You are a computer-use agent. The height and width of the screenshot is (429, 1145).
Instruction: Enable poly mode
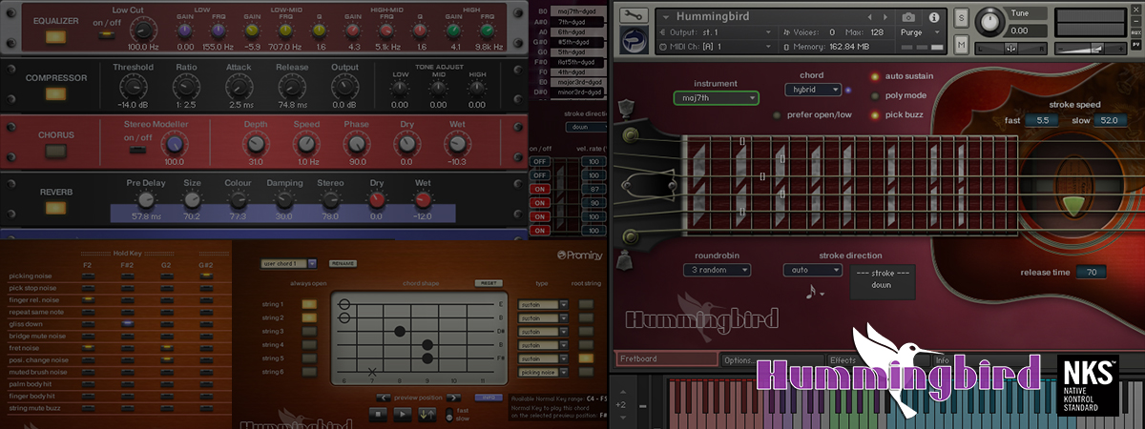pos(874,95)
